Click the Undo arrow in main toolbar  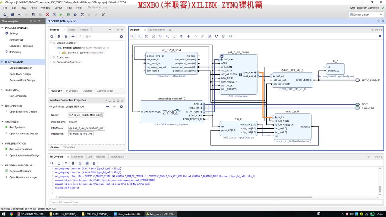(x=19, y=14)
